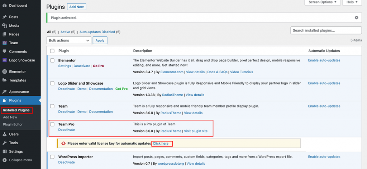
Task: Check the WordPress Importer checkbox
Action: coord(52,157)
